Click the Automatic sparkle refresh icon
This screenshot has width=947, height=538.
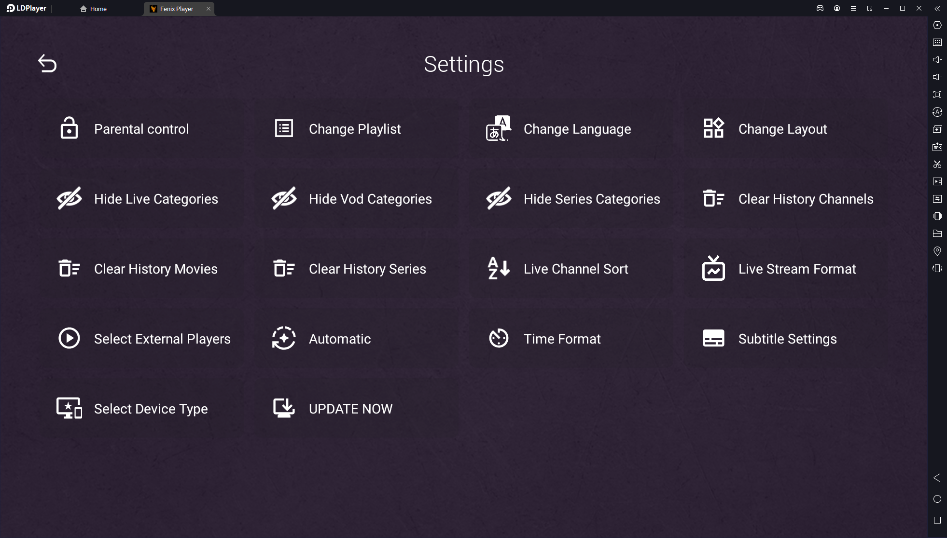[x=284, y=338]
